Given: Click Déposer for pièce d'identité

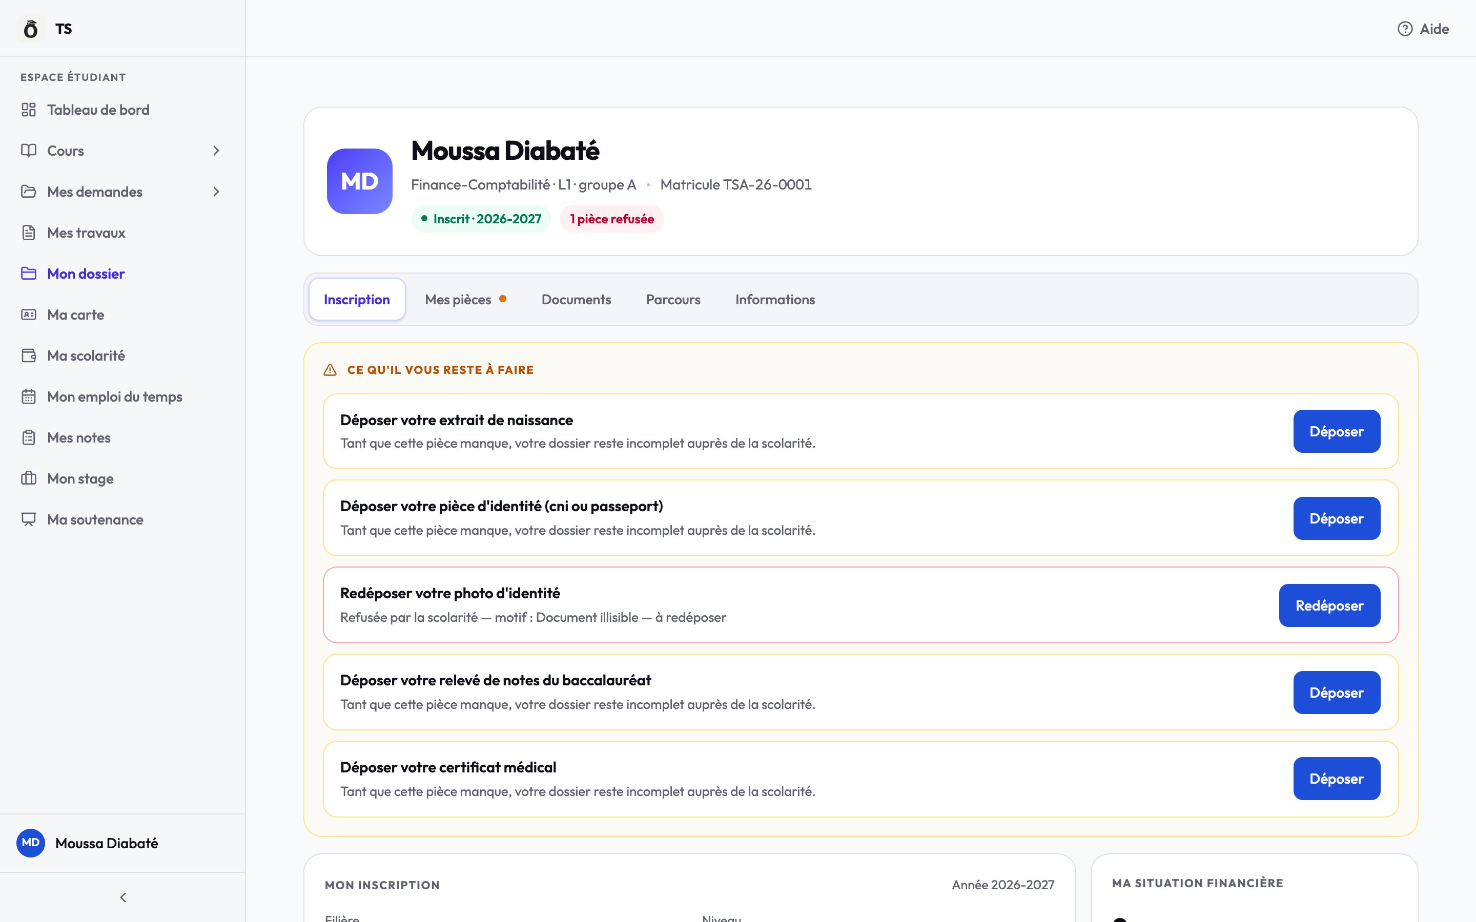Looking at the screenshot, I should [x=1336, y=518].
